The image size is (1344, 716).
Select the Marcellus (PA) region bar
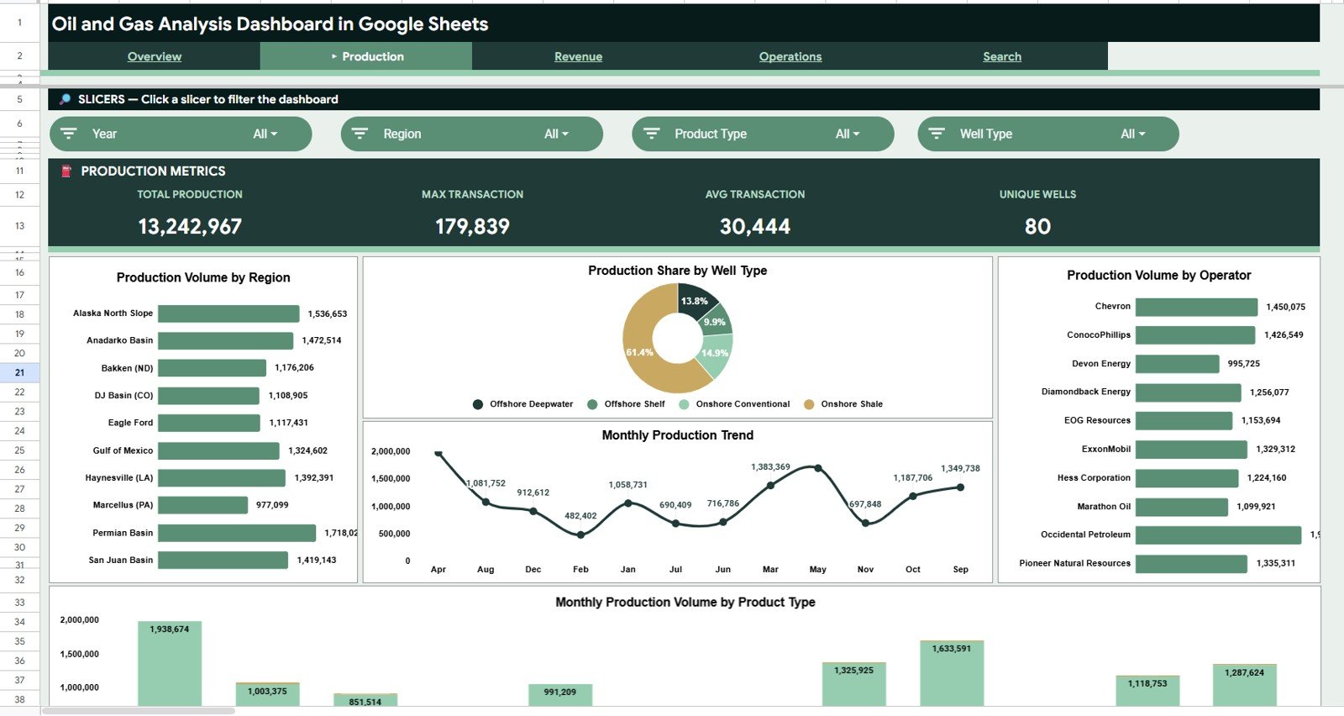tap(203, 505)
